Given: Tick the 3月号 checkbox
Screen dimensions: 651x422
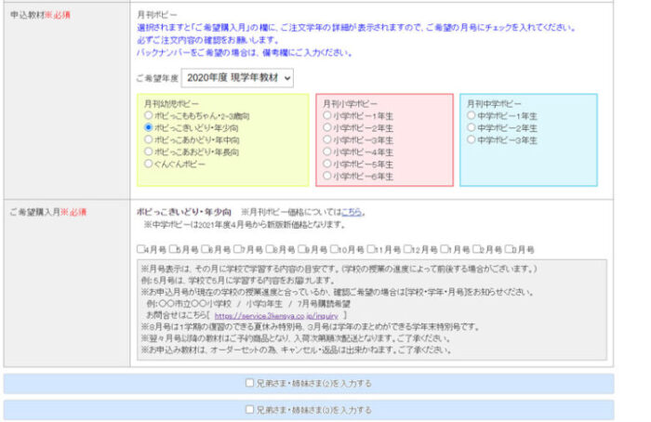Looking at the screenshot, I should click(x=509, y=249).
